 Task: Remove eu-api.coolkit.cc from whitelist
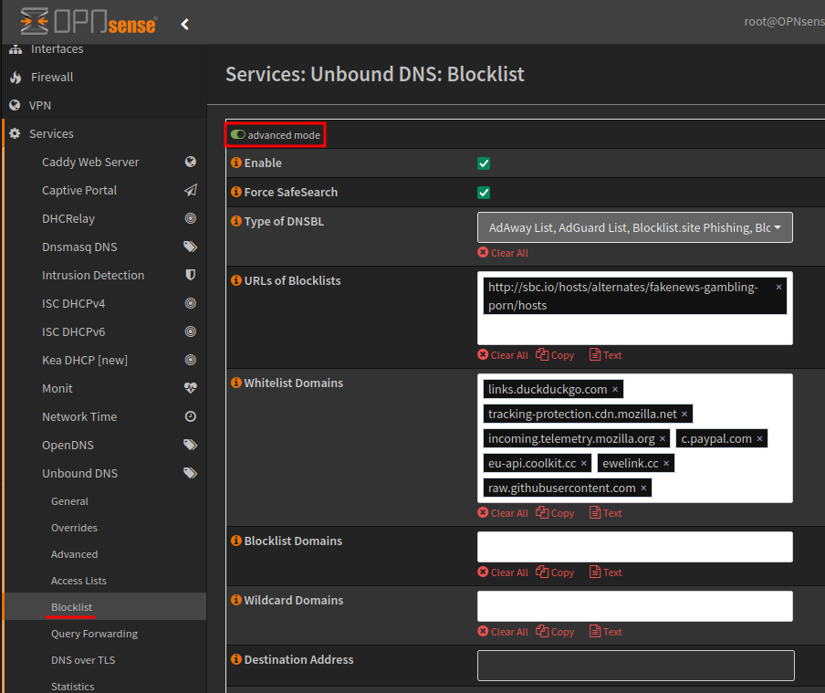tap(583, 464)
